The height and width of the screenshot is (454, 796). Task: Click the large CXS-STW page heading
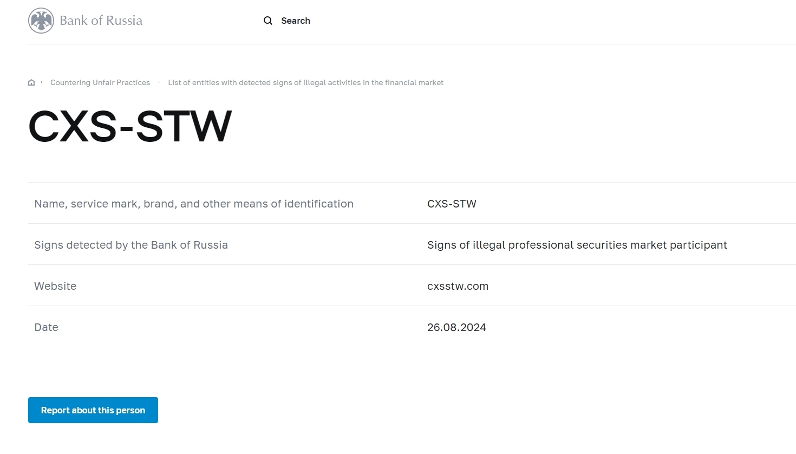[x=130, y=126]
